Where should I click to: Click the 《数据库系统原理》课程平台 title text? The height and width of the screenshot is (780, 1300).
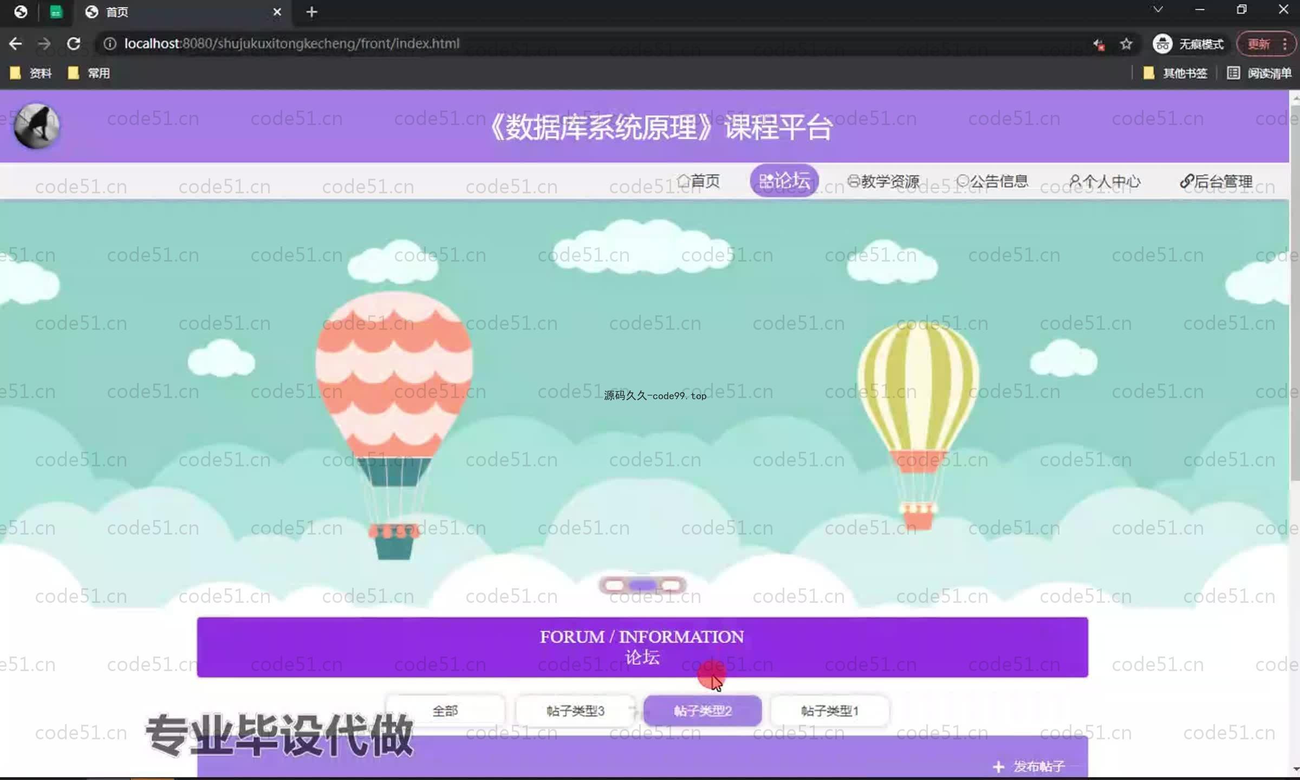661,128
